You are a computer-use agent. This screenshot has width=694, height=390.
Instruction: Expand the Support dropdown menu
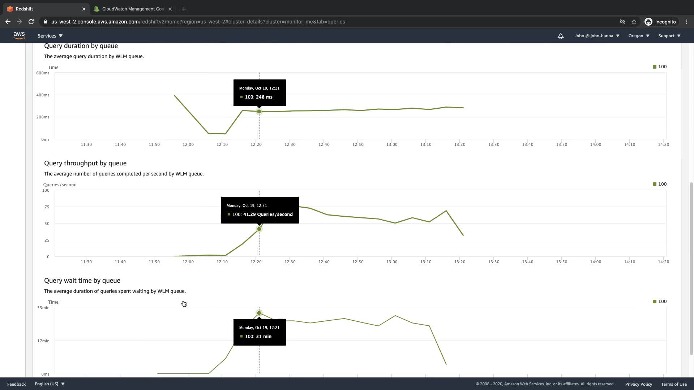(x=669, y=36)
